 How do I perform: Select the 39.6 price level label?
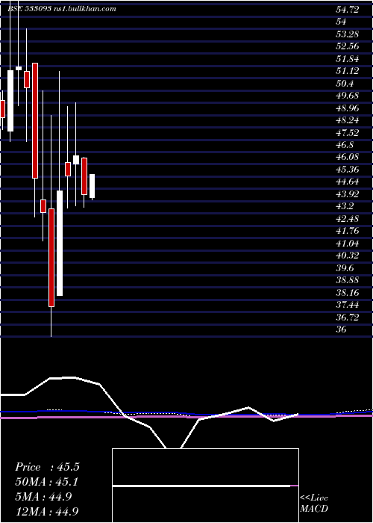point(345,268)
